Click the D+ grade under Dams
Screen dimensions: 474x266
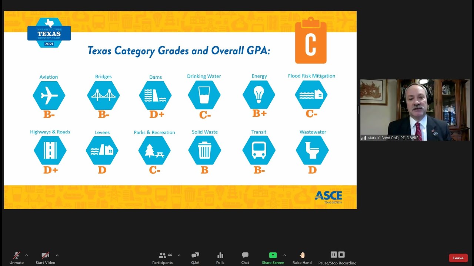[157, 115]
